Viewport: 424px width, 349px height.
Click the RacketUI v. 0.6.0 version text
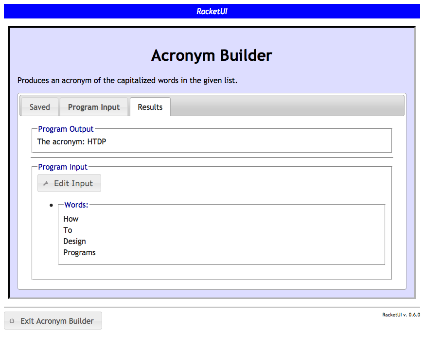click(x=401, y=315)
